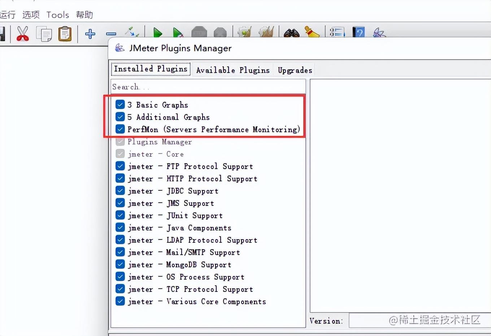This screenshot has width=491, height=336.
Task: Select '3 Basic Graphs' label text
Action: [x=158, y=105]
